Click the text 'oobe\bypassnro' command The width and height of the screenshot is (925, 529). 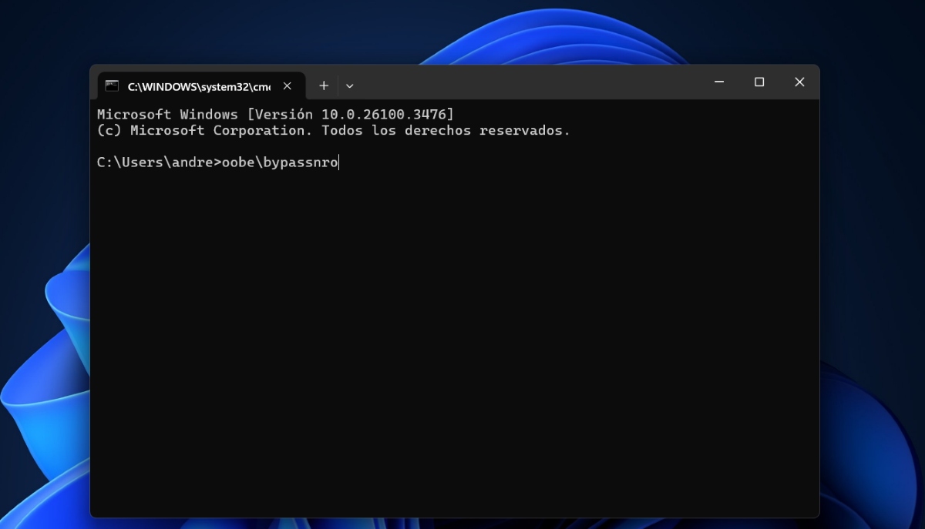point(280,163)
